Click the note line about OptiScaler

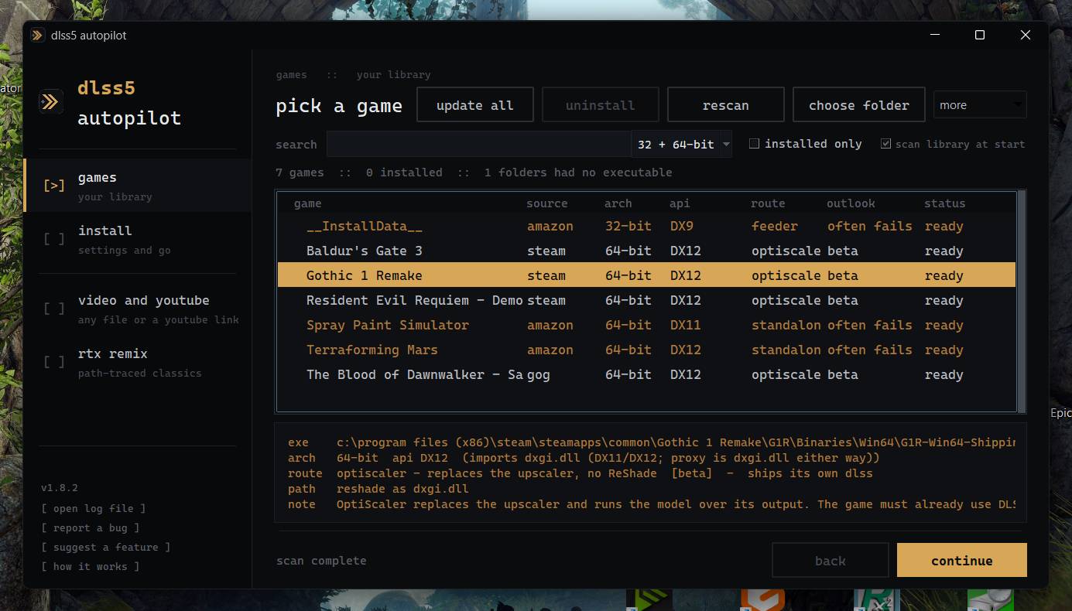pyautogui.click(x=651, y=504)
